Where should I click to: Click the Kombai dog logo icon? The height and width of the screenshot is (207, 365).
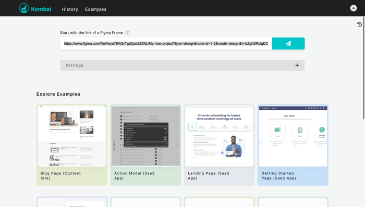[x=24, y=8]
